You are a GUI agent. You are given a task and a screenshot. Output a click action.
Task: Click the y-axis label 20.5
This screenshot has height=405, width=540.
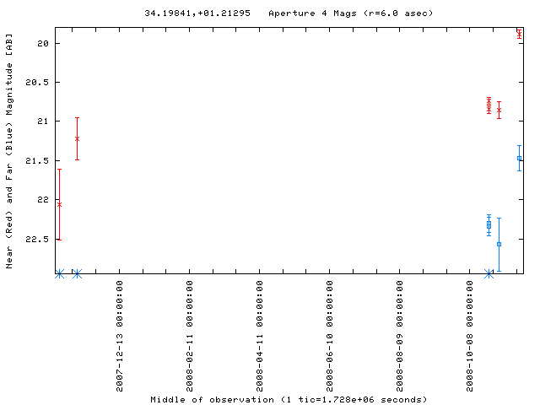pos(37,83)
